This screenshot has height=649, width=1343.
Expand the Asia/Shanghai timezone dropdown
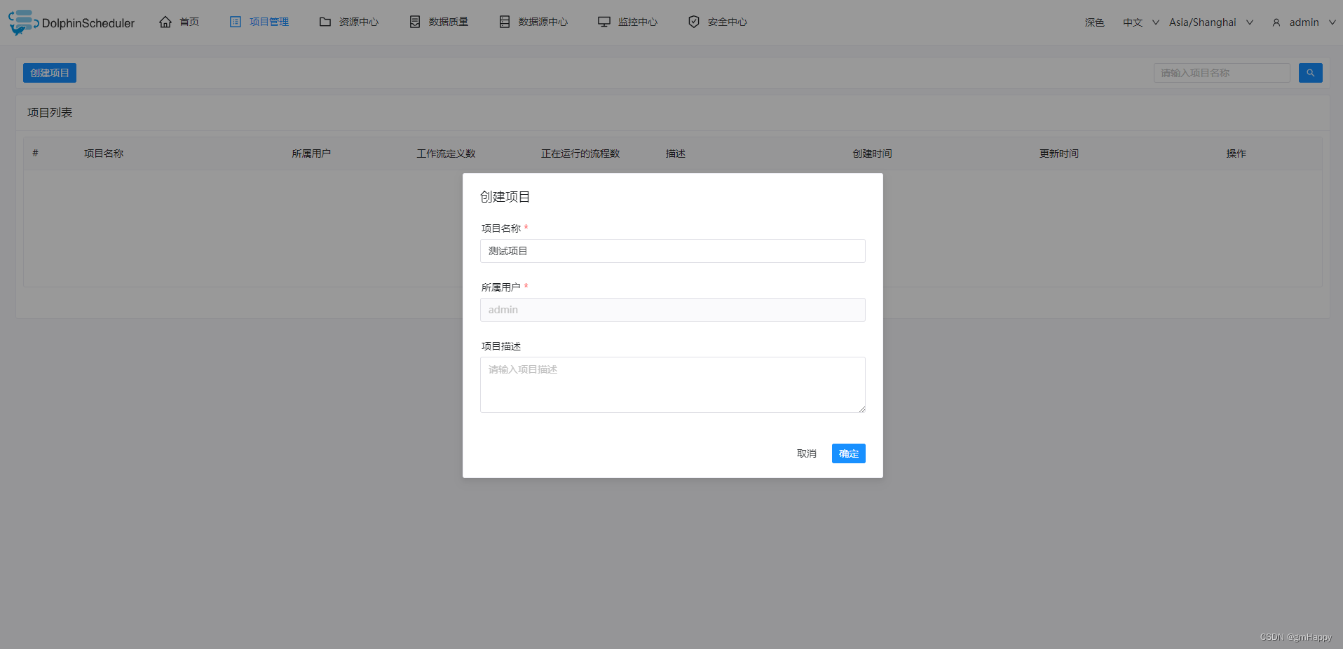[1211, 22]
